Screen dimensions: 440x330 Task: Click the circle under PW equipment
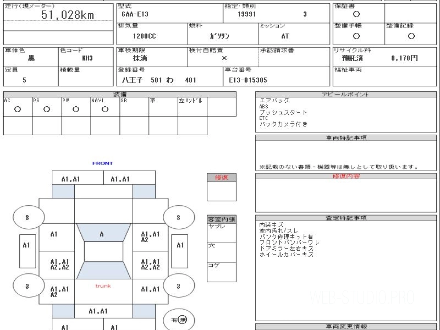pos(76,109)
